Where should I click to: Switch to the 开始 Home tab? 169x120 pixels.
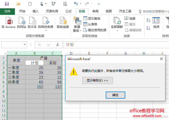click(x=22, y=11)
